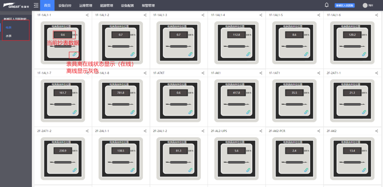Click share icon on 1F-1AL1-4 card

[261, 15]
